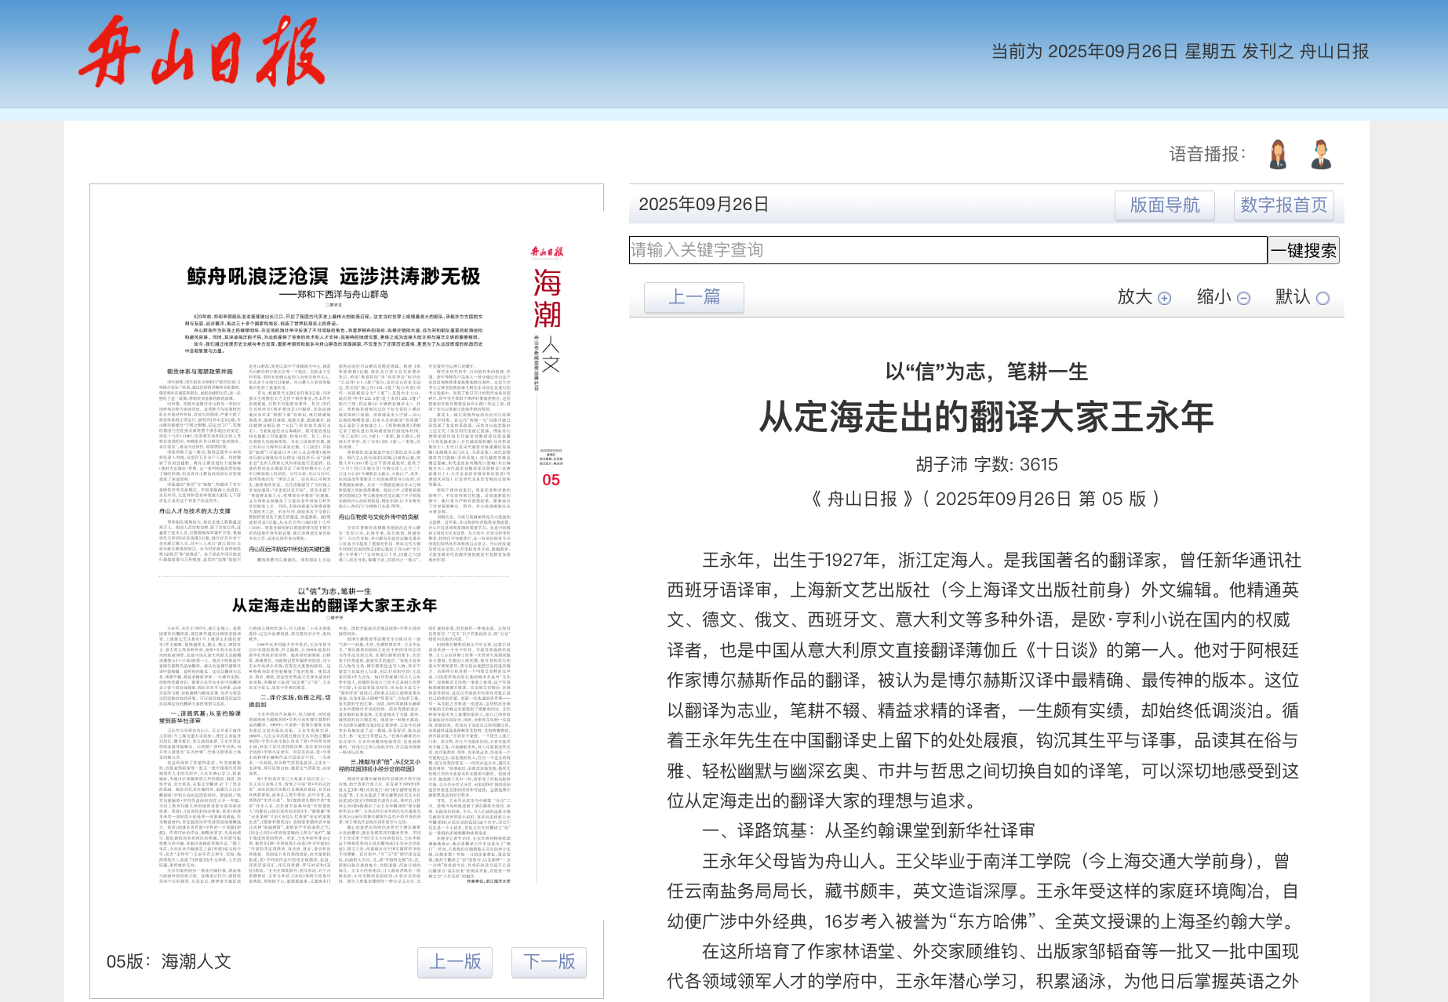
Task: Click the 2025年09月26日 date label
Action: [x=704, y=205]
